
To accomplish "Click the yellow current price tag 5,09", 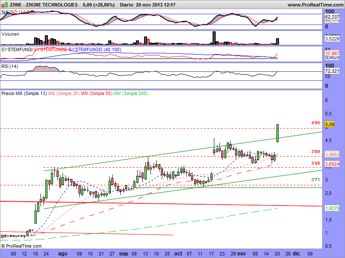I will point(329,124).
